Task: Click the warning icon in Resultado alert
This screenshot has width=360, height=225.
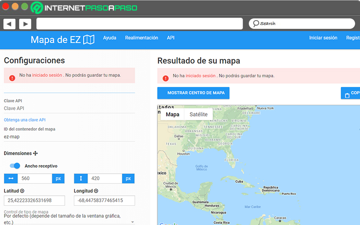Action: click(x=166, y=78)
